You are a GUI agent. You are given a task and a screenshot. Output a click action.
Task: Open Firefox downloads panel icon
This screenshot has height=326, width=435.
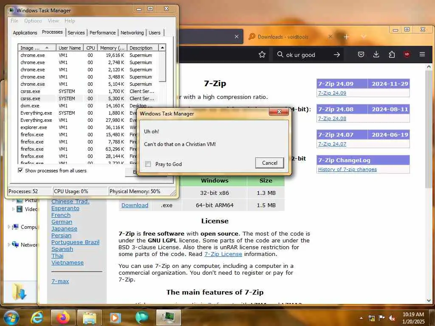coord(376,54)
